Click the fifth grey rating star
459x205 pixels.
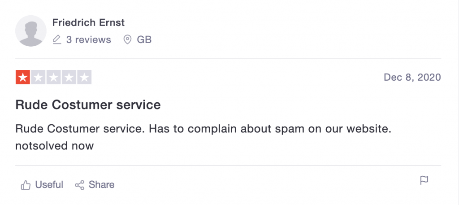pyautogui.click(x=84, y=77)
